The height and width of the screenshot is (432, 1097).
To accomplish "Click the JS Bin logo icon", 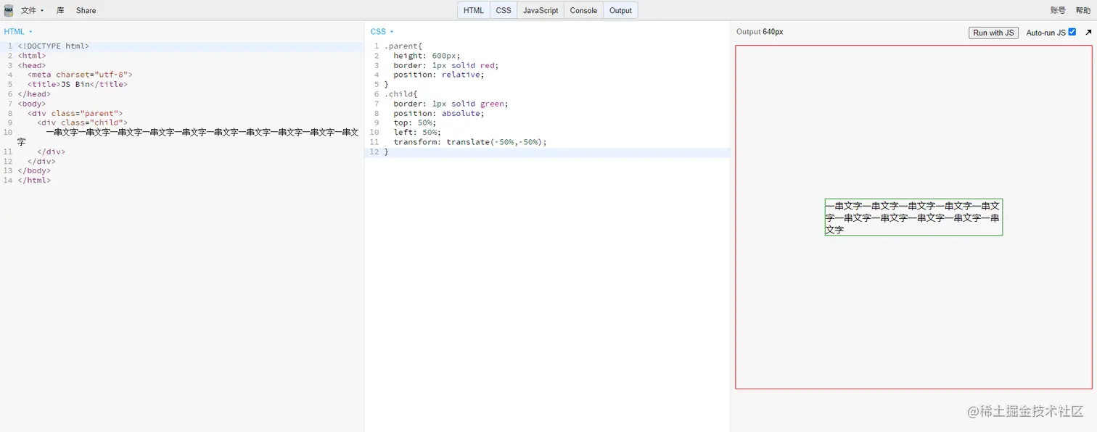I will (x=9, y=10).
